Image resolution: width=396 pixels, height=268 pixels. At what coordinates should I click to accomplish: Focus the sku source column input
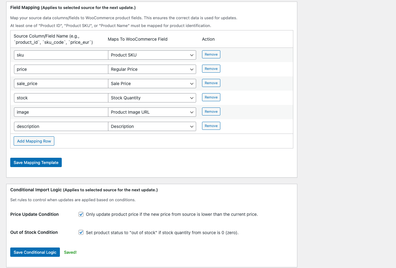coord(61,55)
